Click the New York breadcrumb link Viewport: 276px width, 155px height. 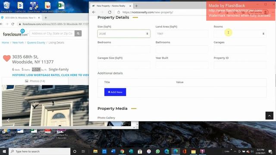tap(18, 43)
